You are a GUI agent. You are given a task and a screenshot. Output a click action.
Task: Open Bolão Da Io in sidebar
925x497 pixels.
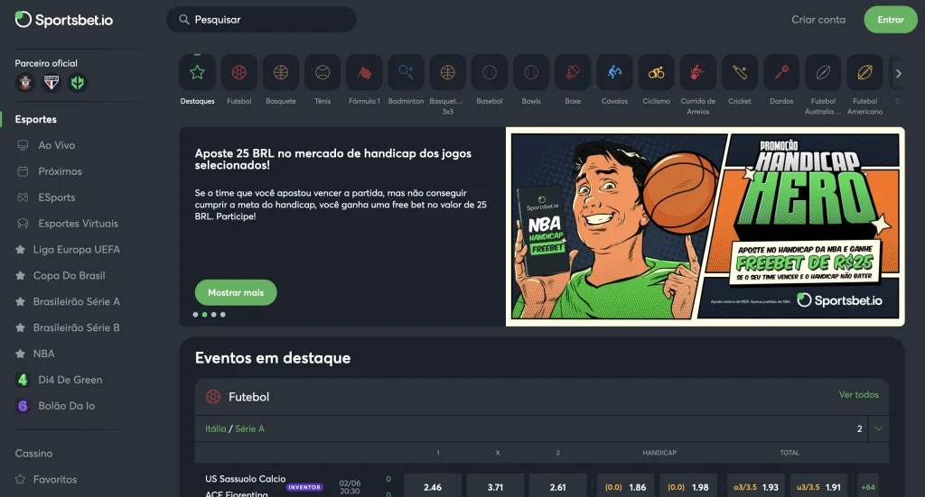[x=66, y=406]
